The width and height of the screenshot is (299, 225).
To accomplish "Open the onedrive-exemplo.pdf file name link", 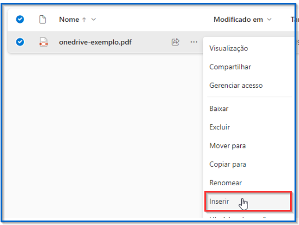I will coord(95,42).
